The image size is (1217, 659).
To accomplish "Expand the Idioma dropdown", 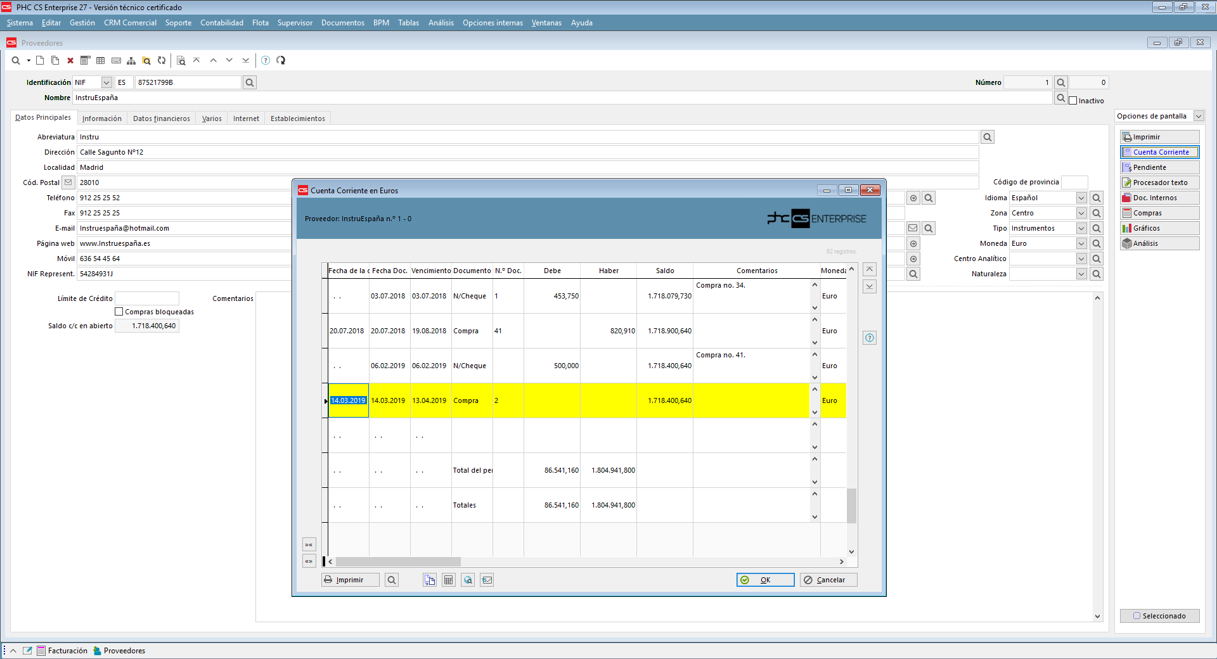I will (1081, 198).
